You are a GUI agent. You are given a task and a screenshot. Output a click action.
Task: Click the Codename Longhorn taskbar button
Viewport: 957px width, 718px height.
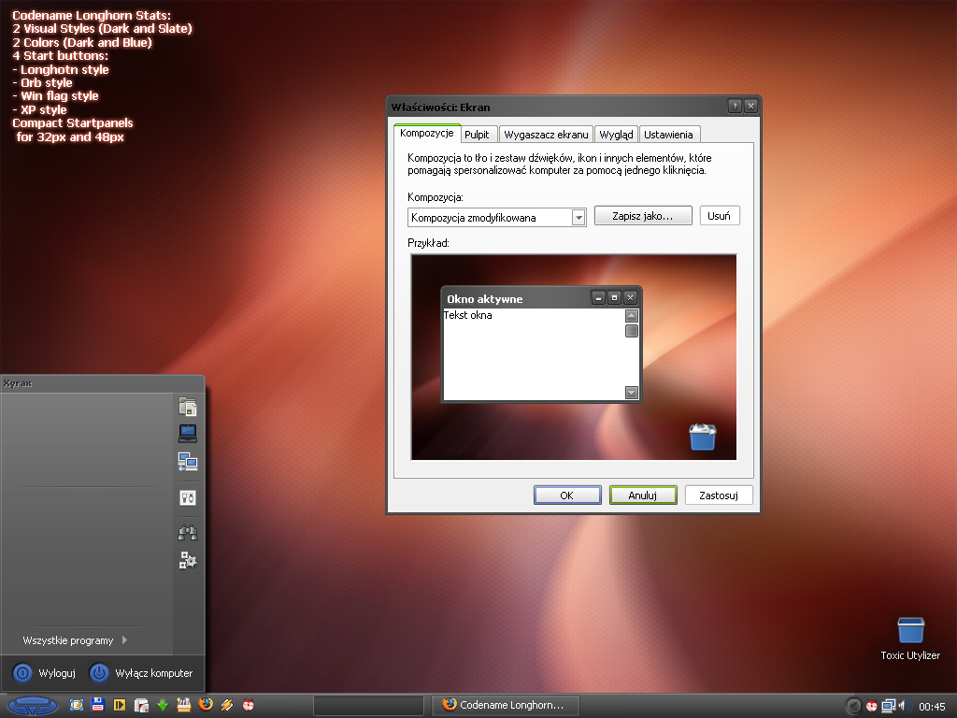pyautogui.click(x=506, y=705)
